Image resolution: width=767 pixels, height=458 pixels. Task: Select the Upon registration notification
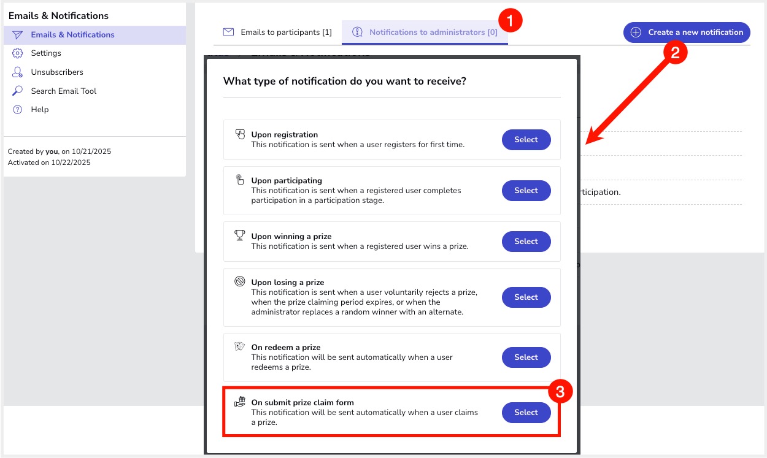point(526,140)
